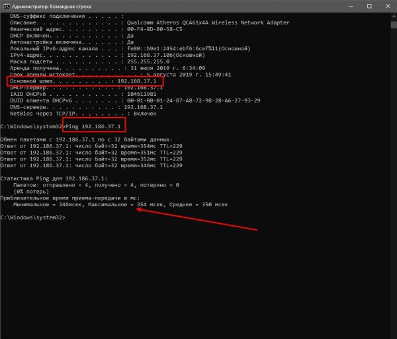The width and height of the screenshot is (397, 339).
Task: Click the 'Минимальное = 346мсек' summary line
Action: (120, 204)
